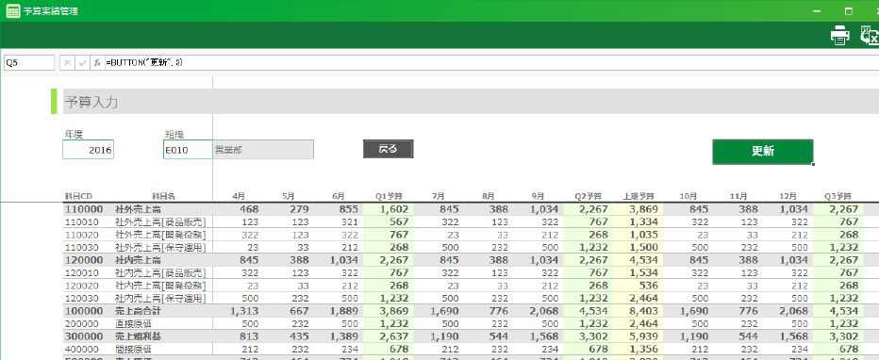Select the 社外売上高[保守運用] row name
Image resolution: width=879 pixels, height=360 pixels.
click(x=160, y=247)
